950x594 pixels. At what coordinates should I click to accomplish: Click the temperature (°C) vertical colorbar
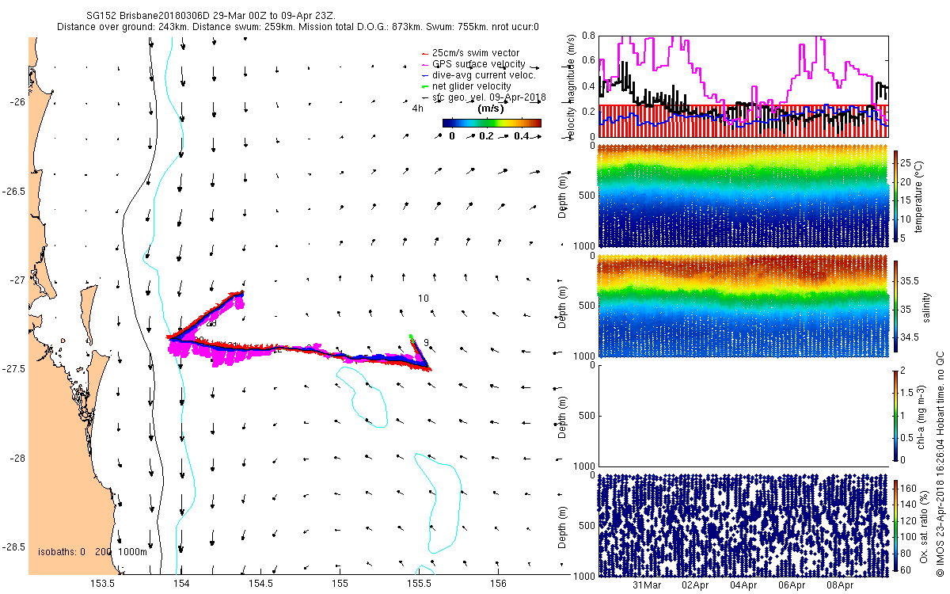pyautogui.click(x=896, y=196)
